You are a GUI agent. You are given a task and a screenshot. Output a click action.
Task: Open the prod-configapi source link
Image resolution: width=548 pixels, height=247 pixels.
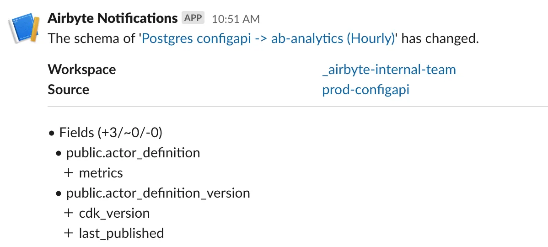coord(365,90)
